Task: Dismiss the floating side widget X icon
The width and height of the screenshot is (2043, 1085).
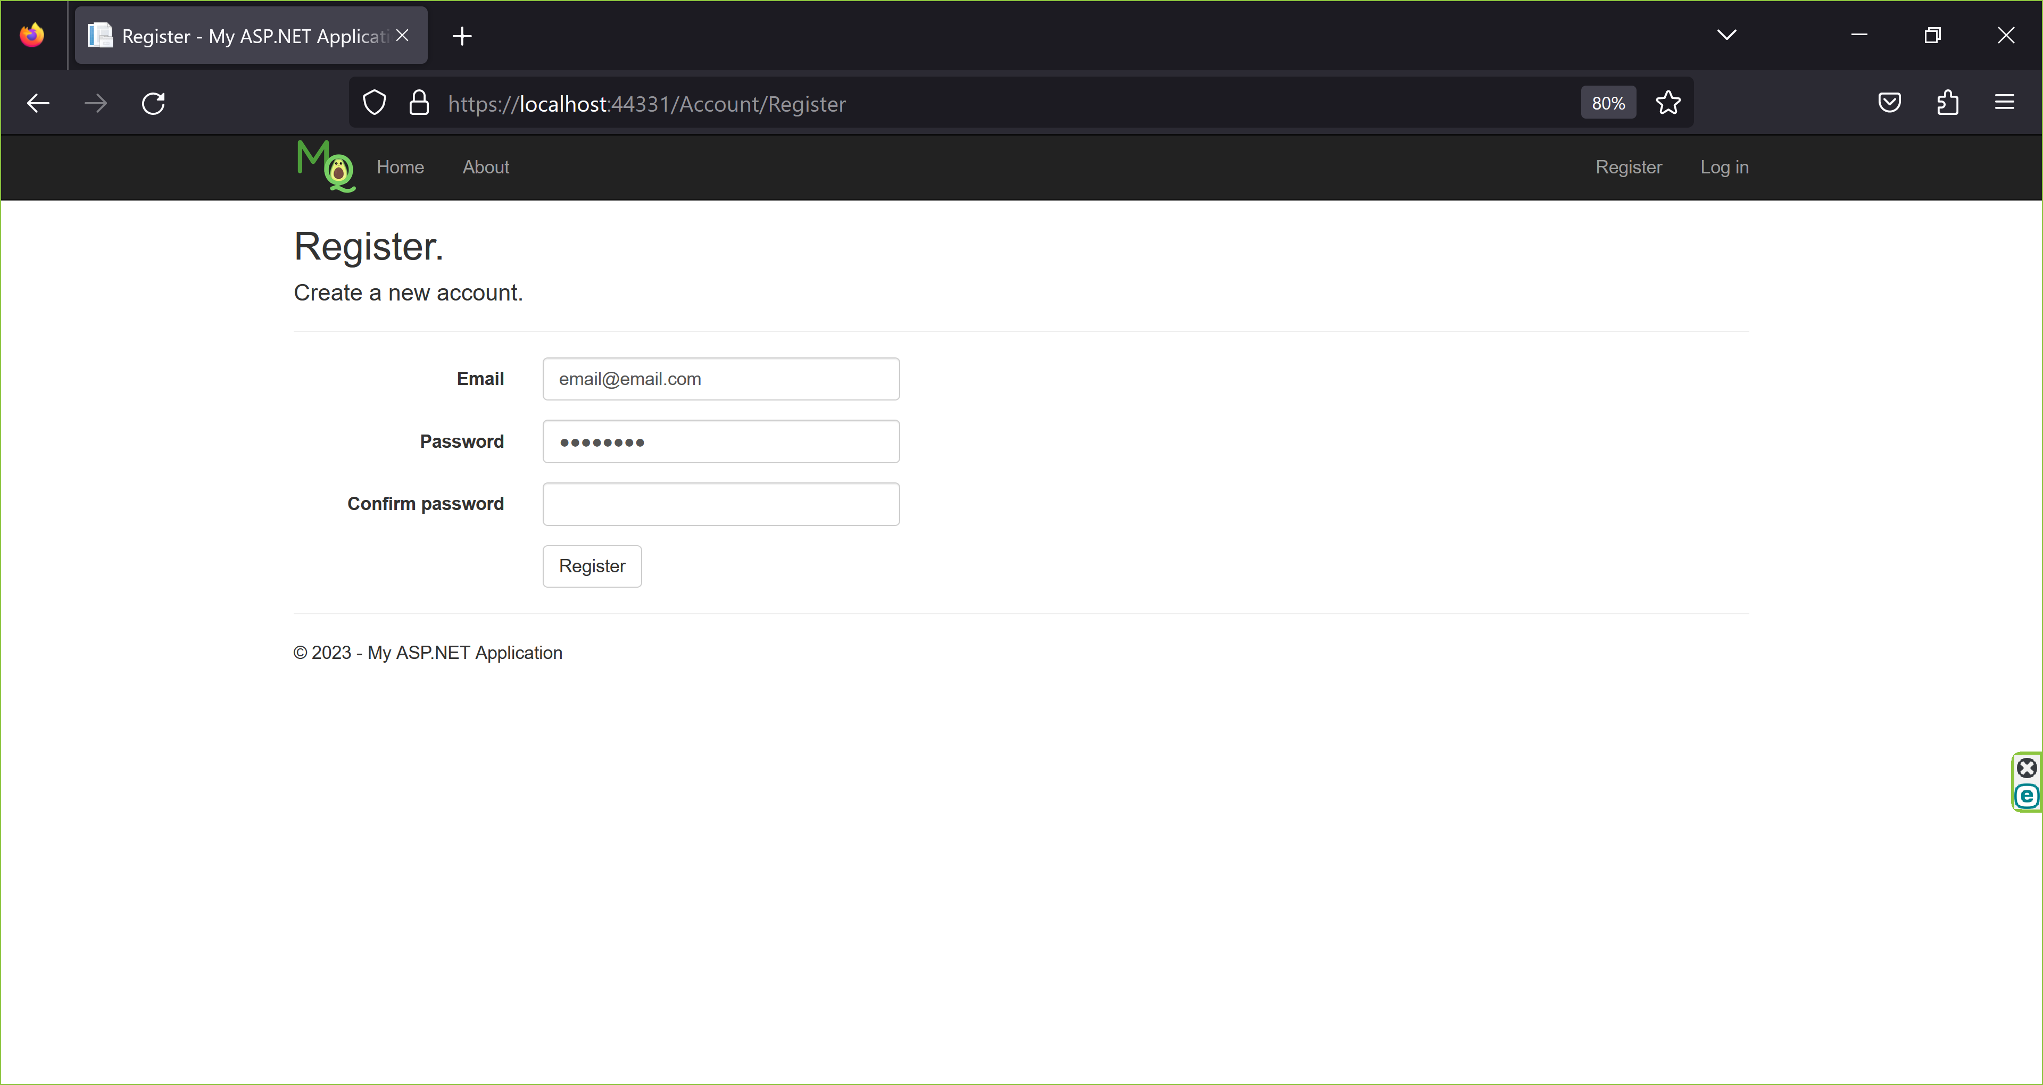Action: point(2027,768)
